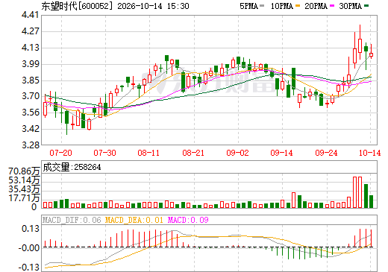Click the chart title 东望时代[600052]

[77, 6]
